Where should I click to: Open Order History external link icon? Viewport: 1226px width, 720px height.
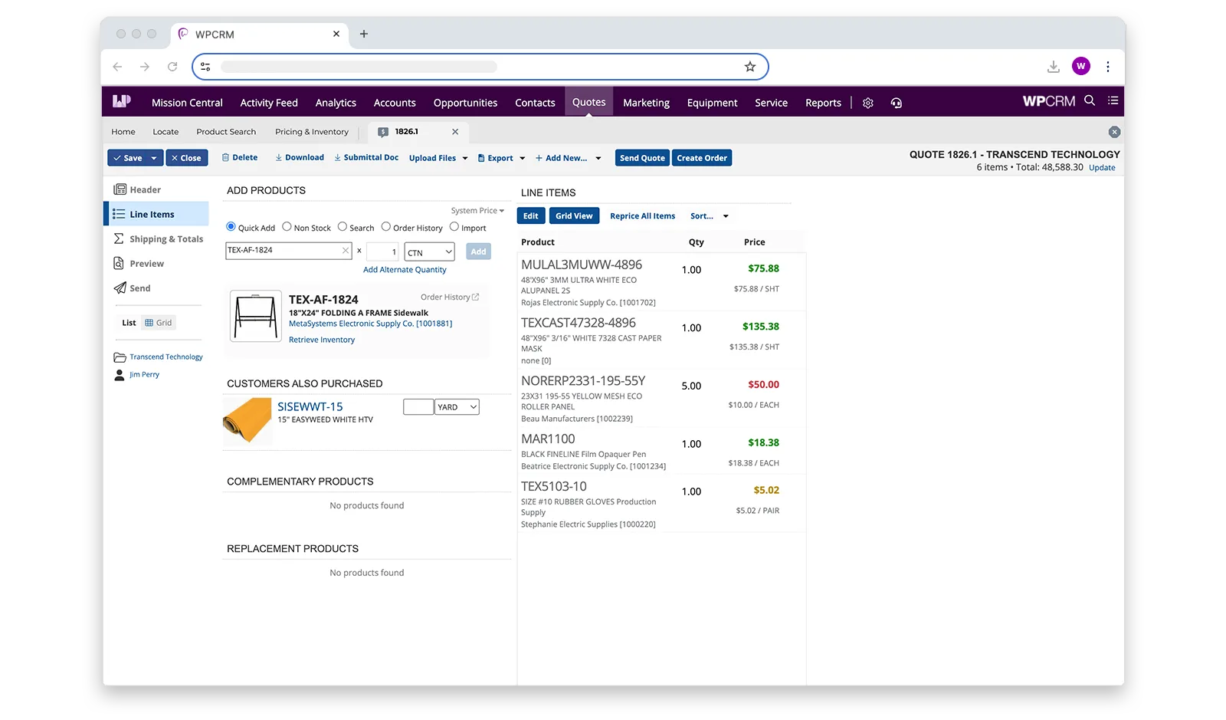tap(476, 297)
